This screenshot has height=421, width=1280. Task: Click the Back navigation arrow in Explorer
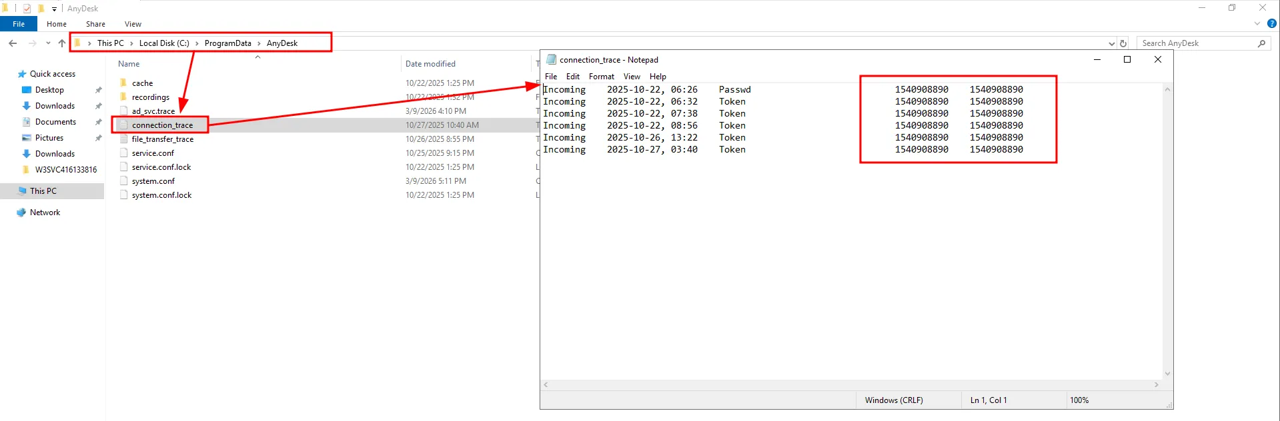tap(13, 43)
